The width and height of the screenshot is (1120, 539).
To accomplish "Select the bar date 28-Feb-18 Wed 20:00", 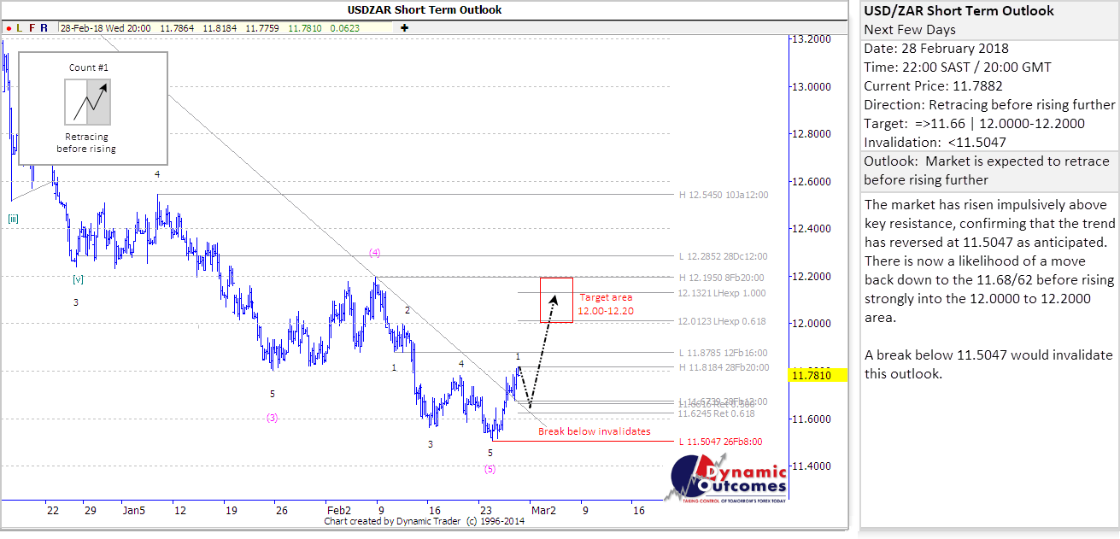I will click(106, 28).
